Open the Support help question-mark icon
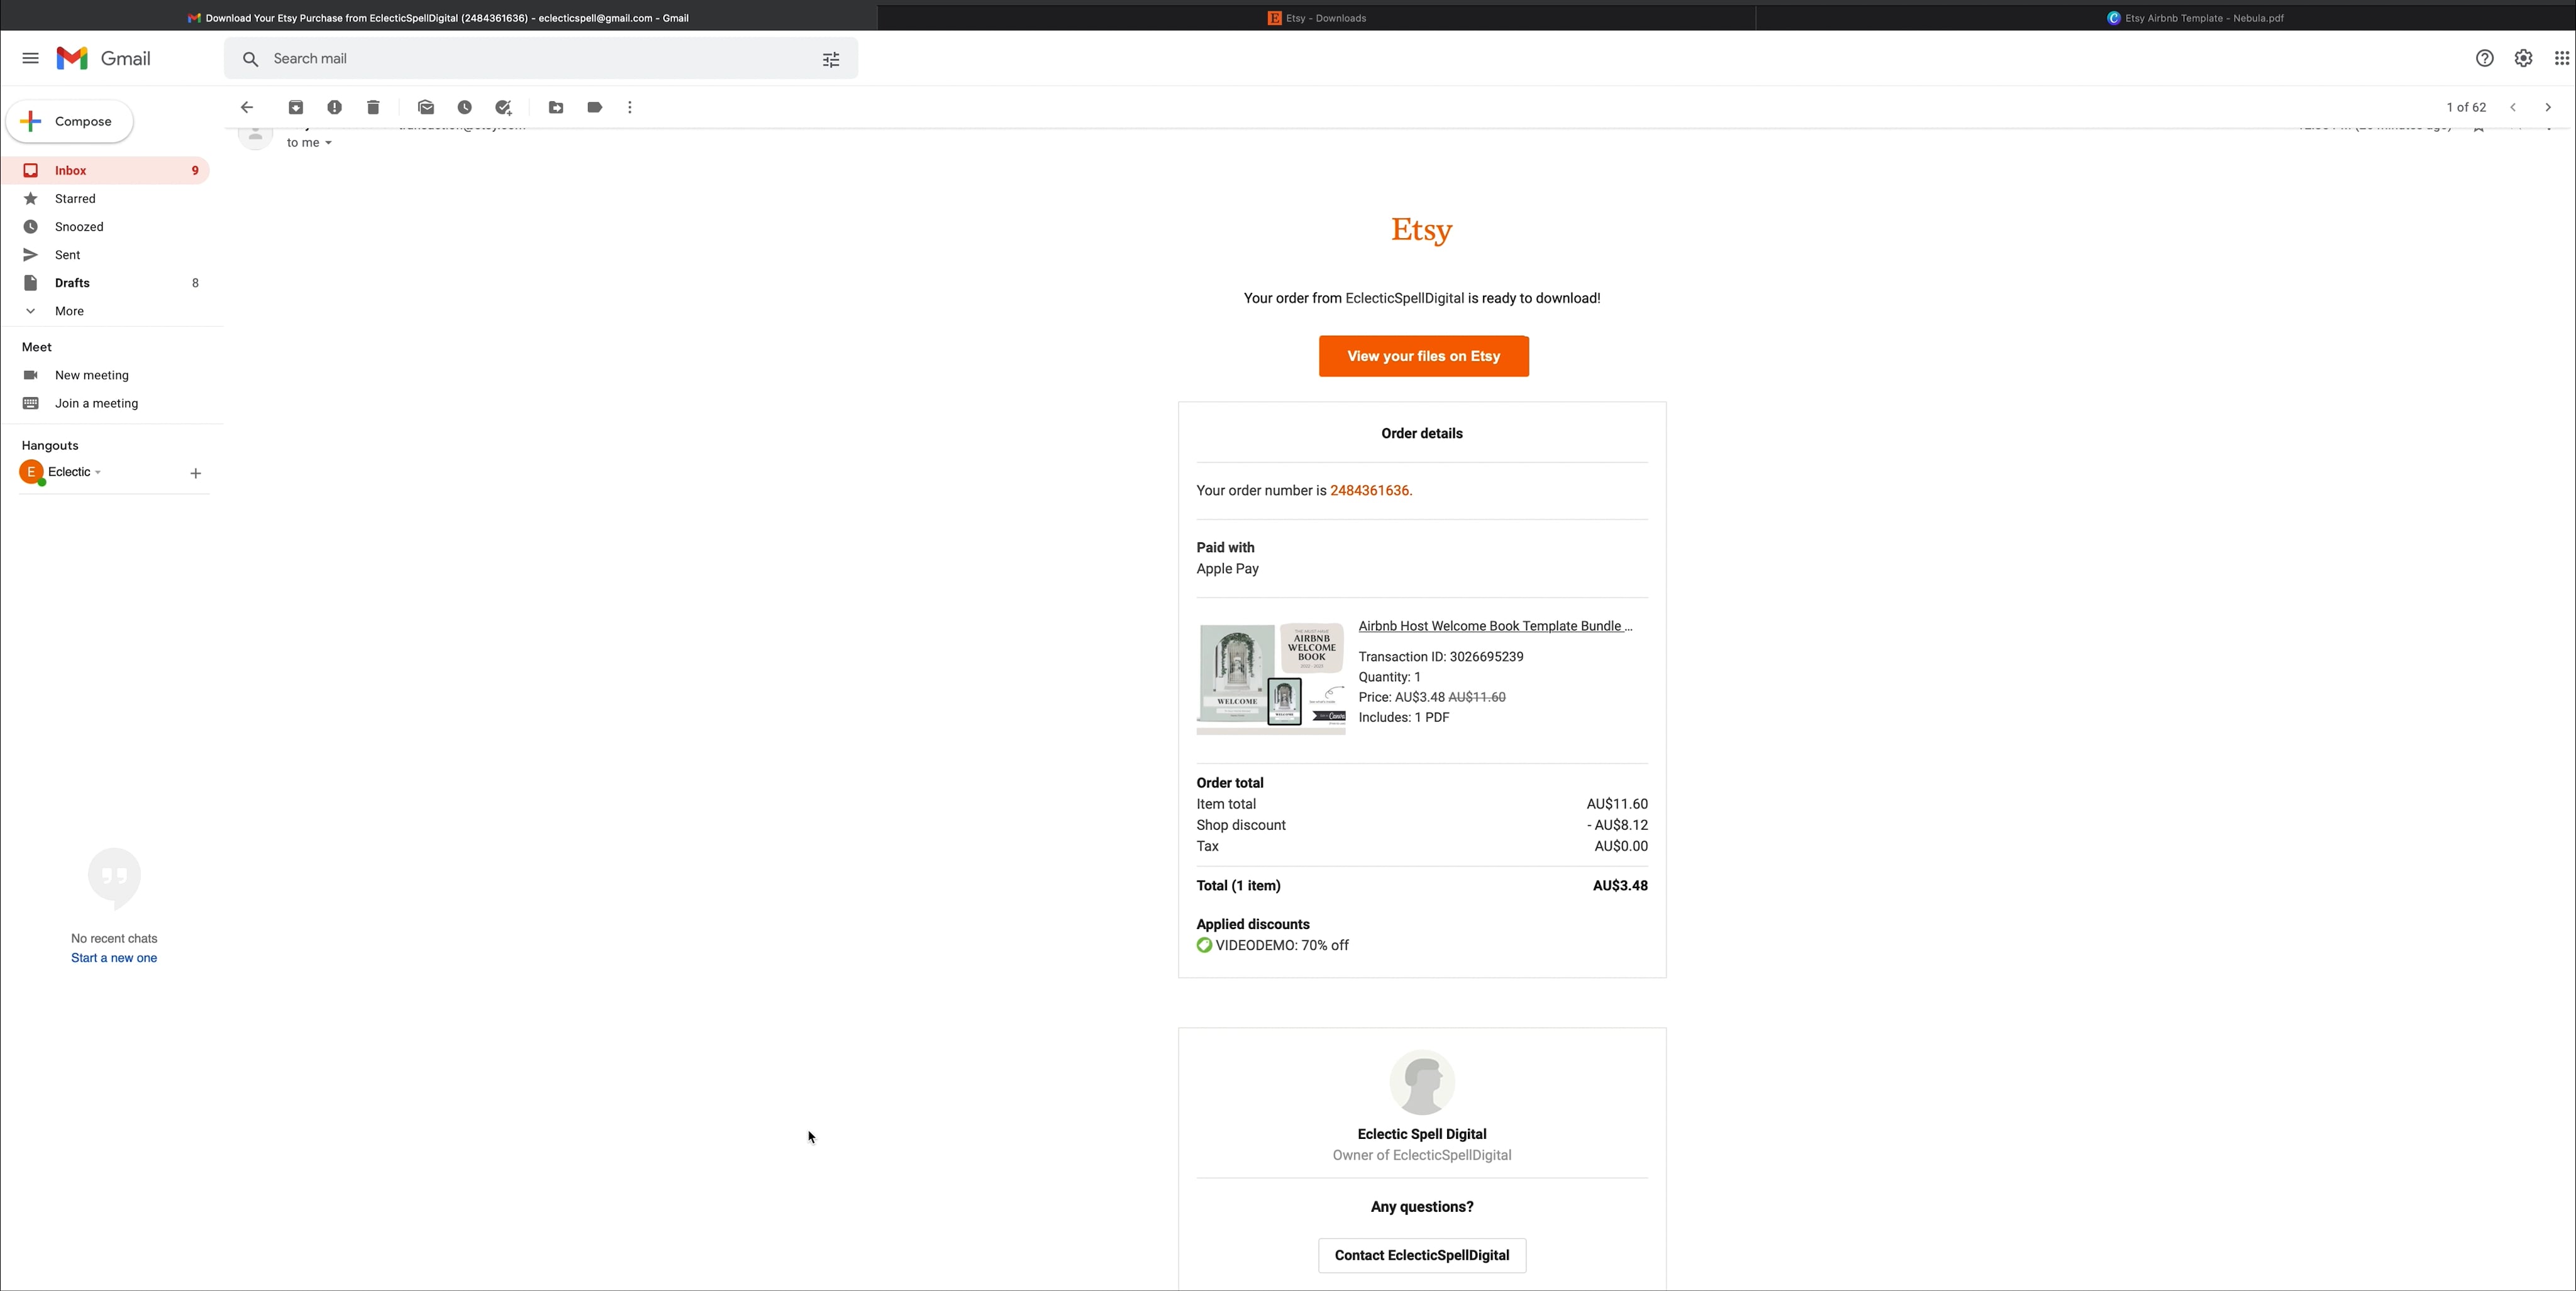Viewport: 2576px width, 1291px height. tap(2485, 58)
